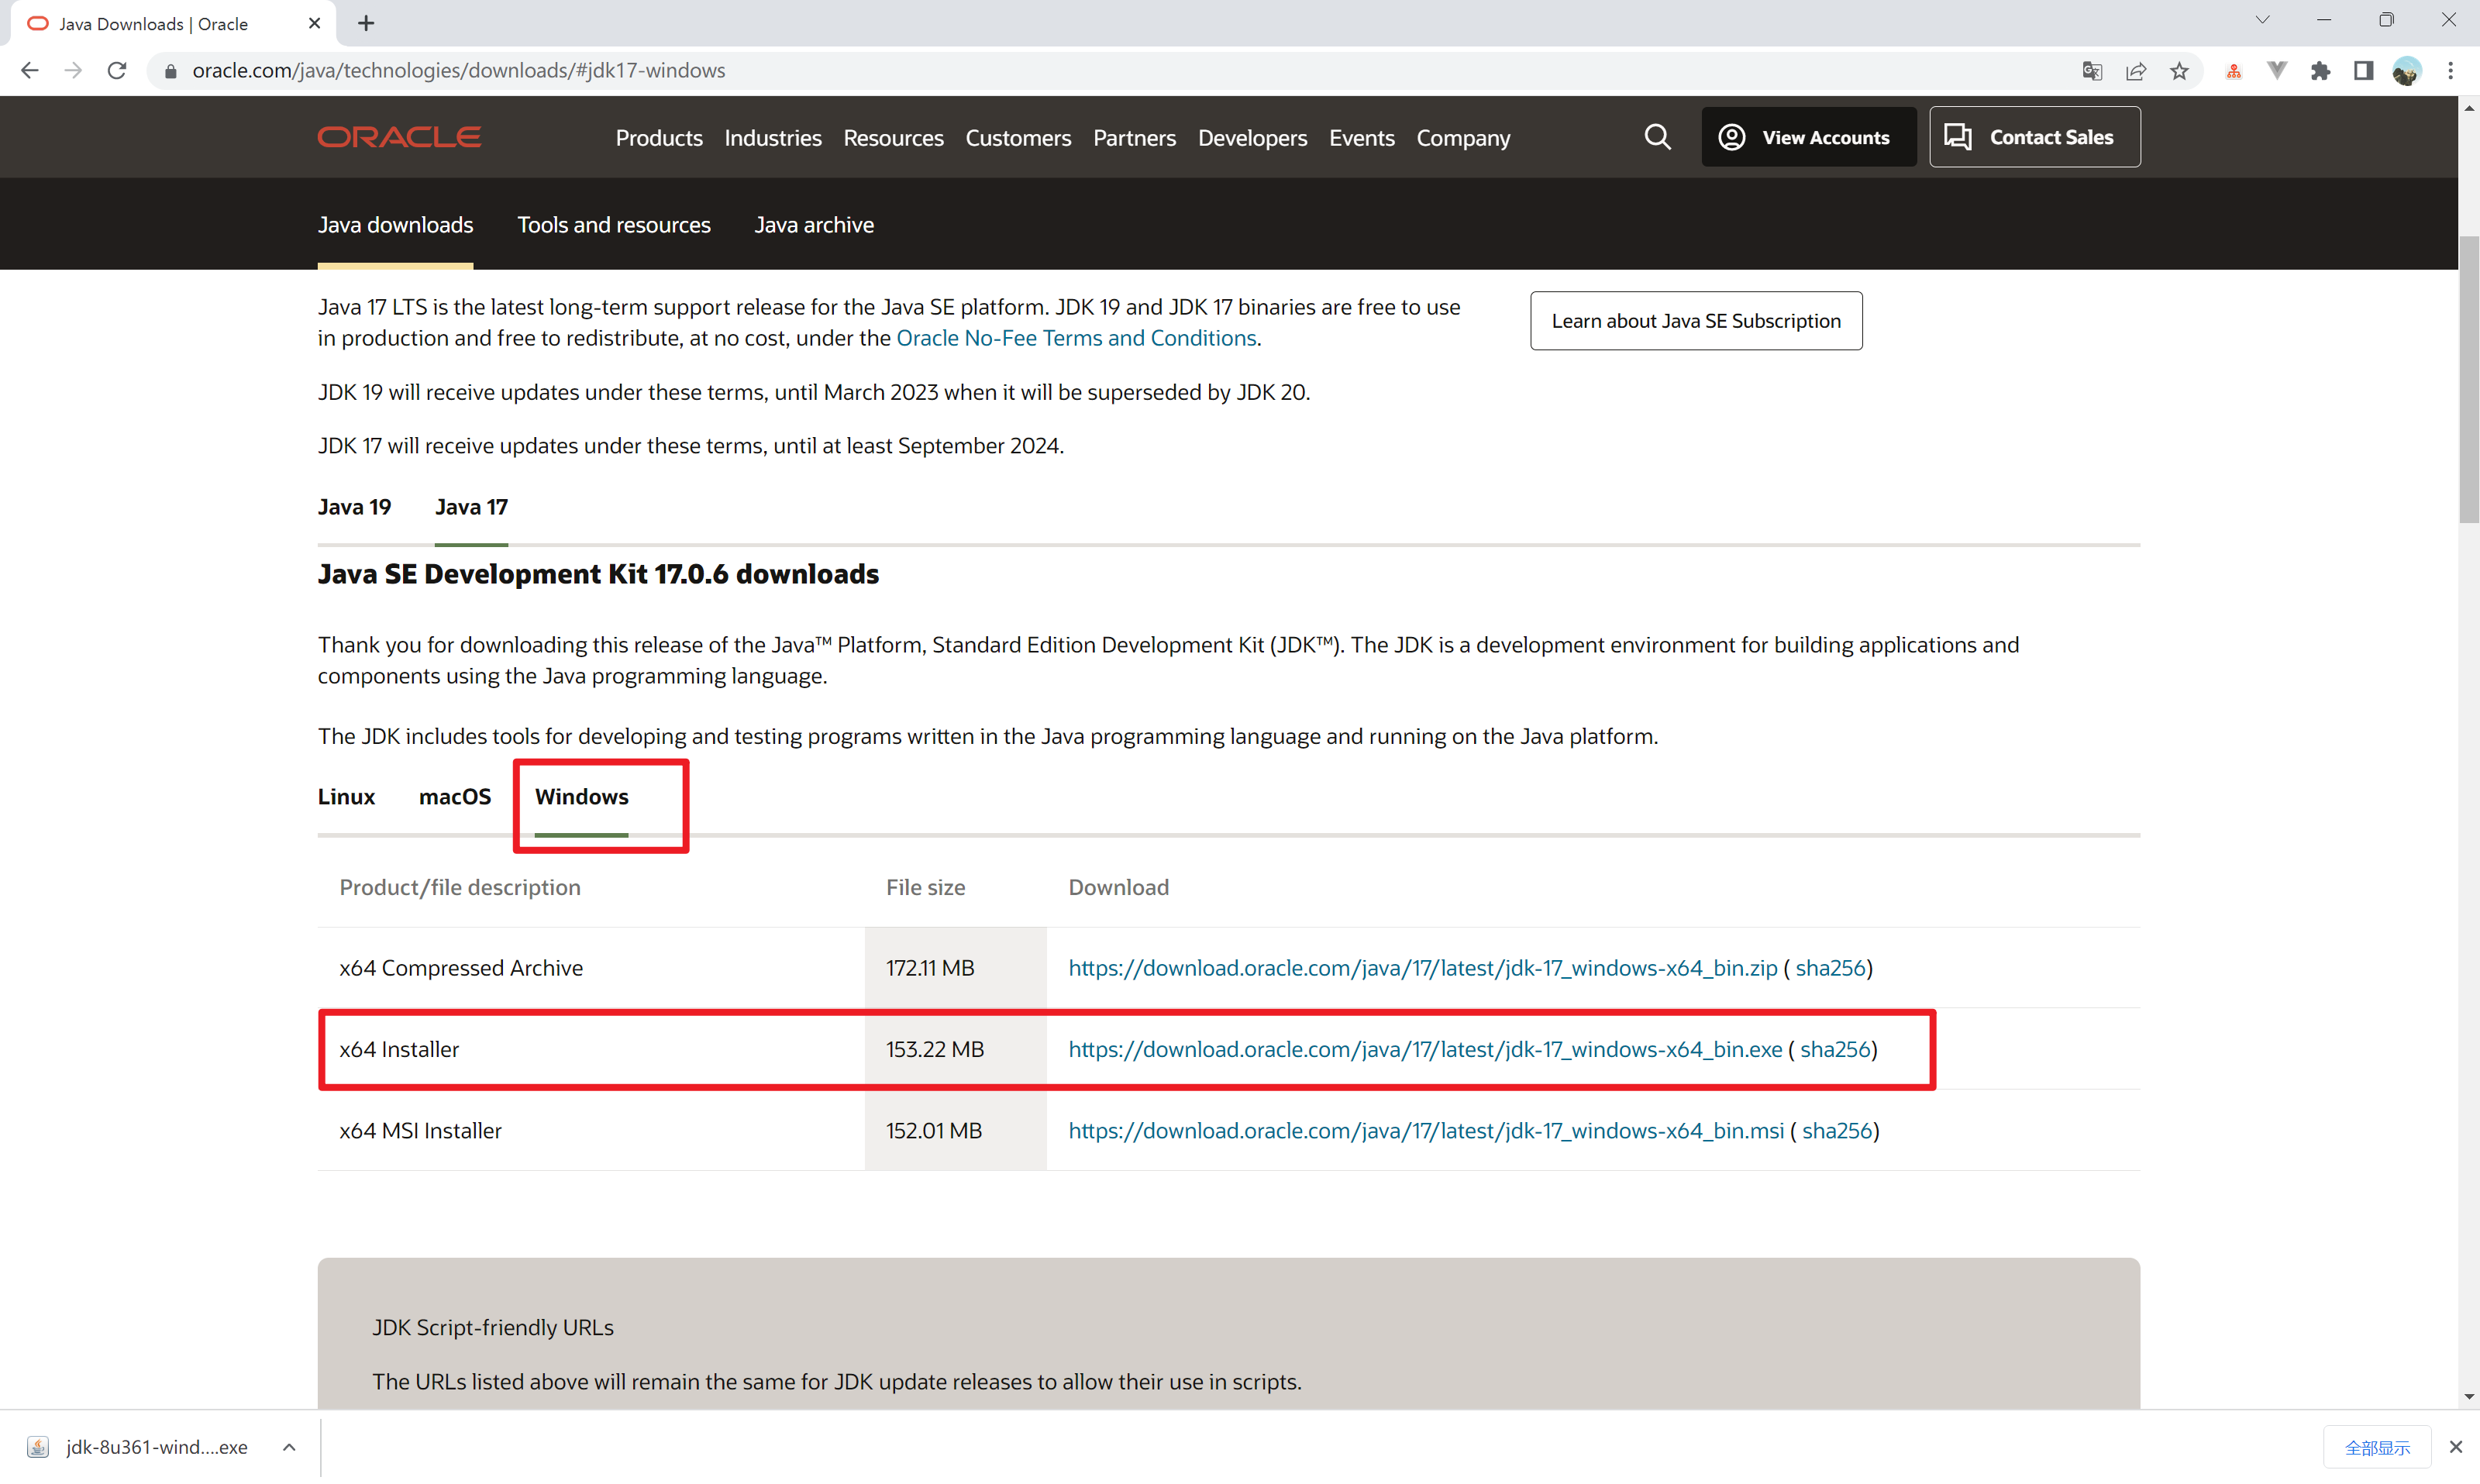Screen dimensions: 2480x1484
Task: Click Learn about Java SE Subscription
Action: [x=1696, y=321]
